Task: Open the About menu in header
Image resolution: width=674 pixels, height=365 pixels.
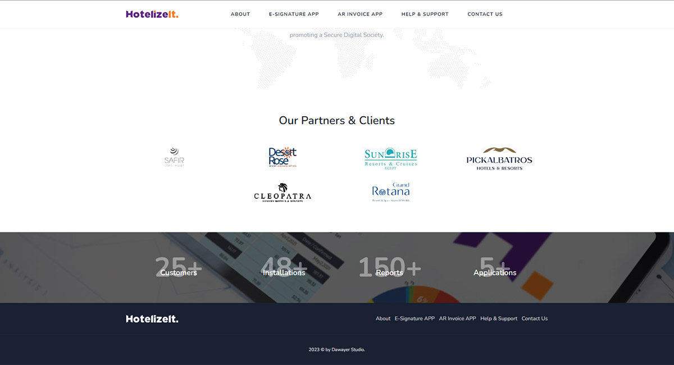Action: (x=240, y=14)
